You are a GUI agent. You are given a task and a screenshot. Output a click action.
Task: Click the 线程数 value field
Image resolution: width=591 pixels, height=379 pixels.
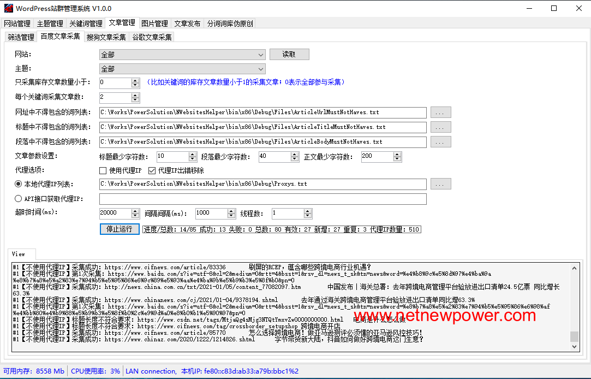(x=288, y=214)
